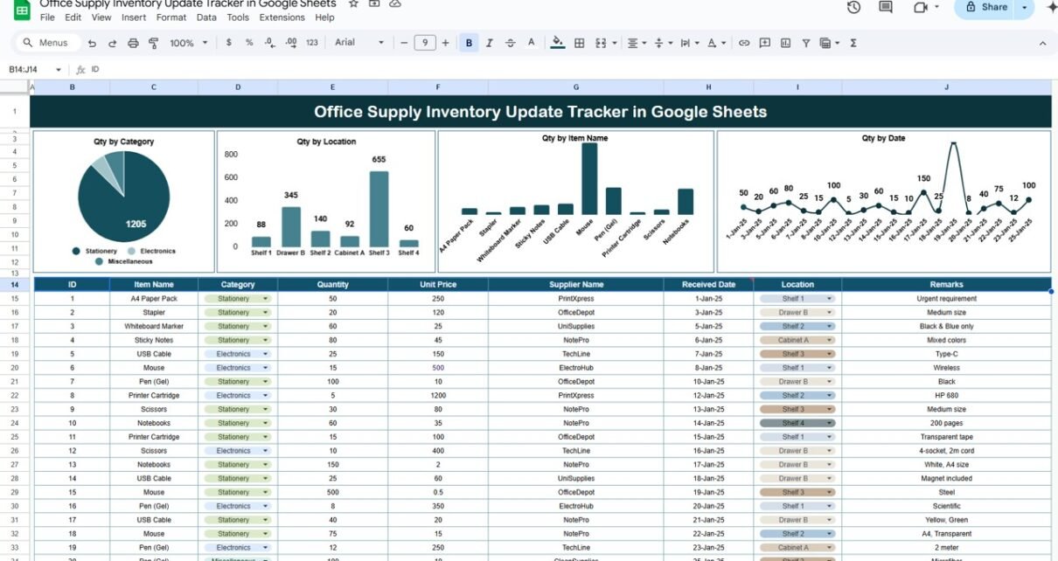This screenshot has height=561, width=1058.
Task: Click the Insert comment icon in toolbar
Action: pyautogui.click(x=765, y=43)
